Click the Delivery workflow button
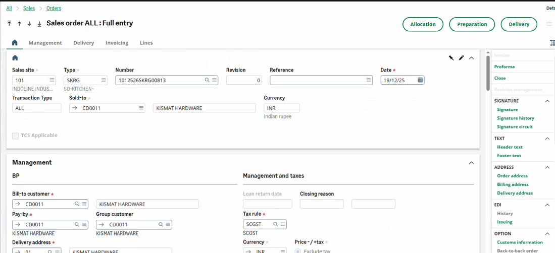The width and height of the screenshot is (555, 253). pos(519,24)
